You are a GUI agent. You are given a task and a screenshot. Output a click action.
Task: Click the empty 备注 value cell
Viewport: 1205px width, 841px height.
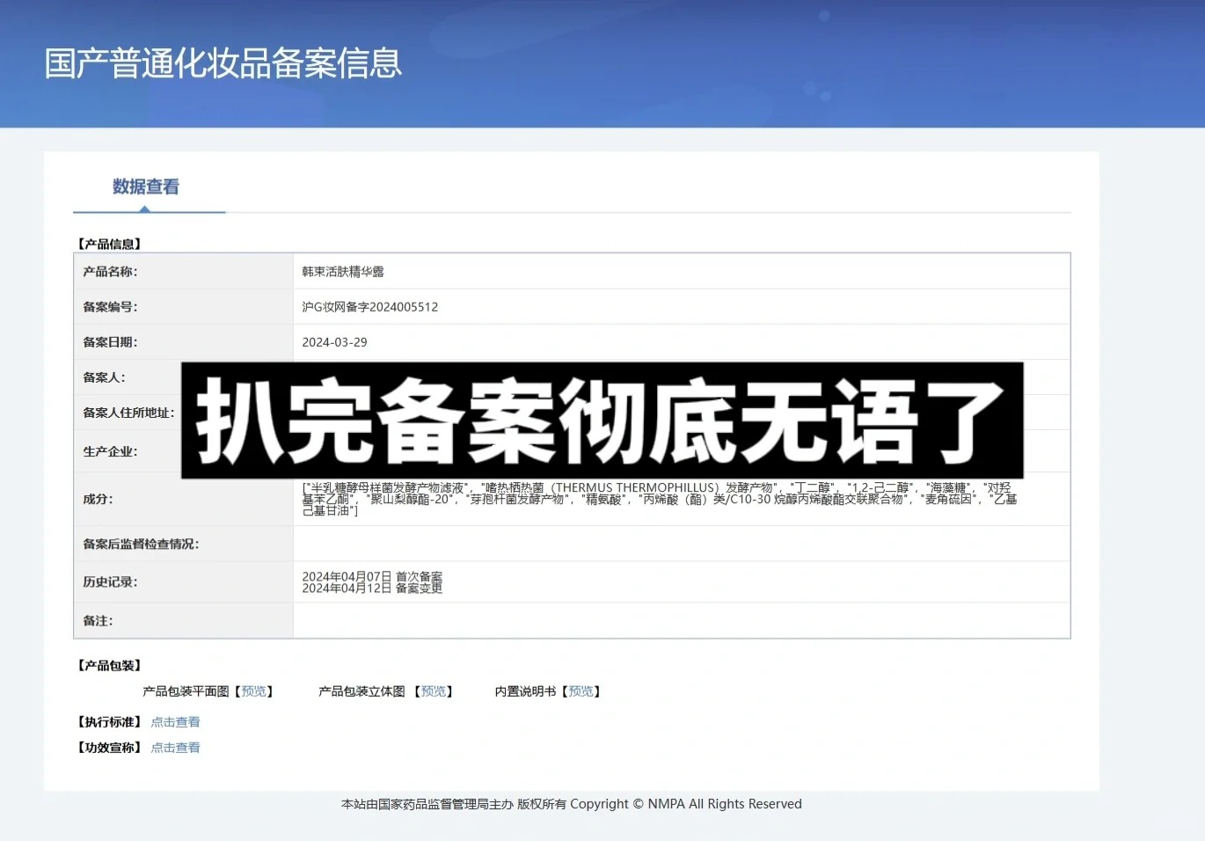[x=681, y=621]
